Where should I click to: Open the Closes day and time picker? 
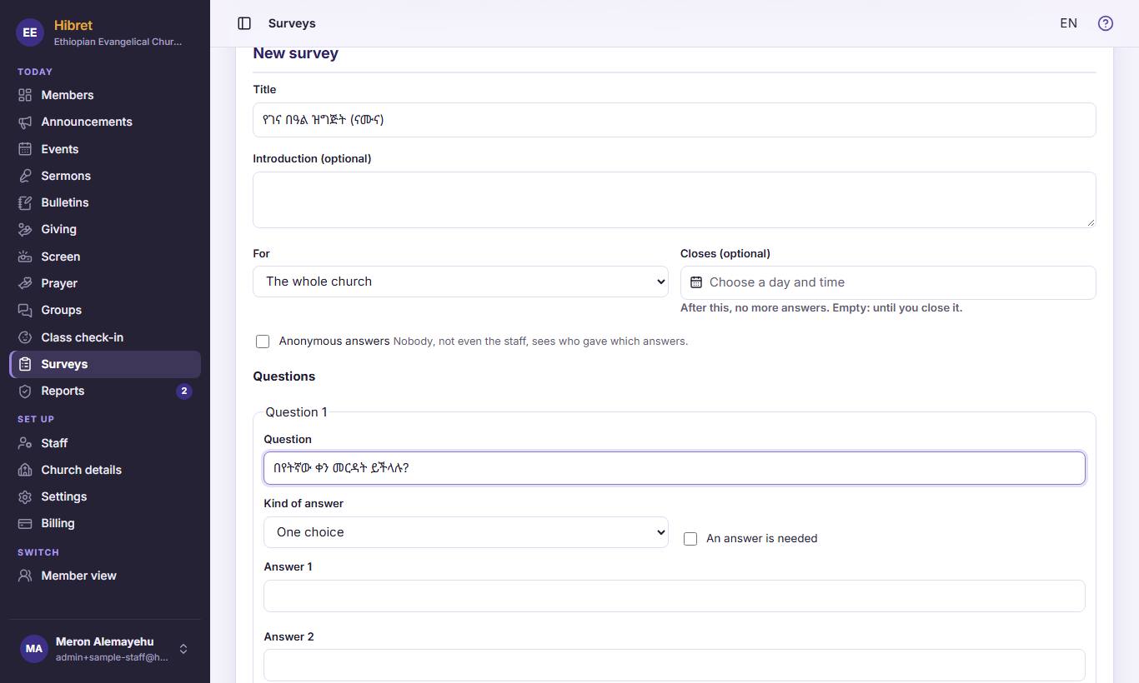[888, 282]
